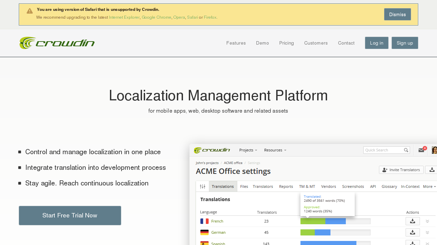
Task: Switch to the Files tab
Action: (x=244, y=186)
